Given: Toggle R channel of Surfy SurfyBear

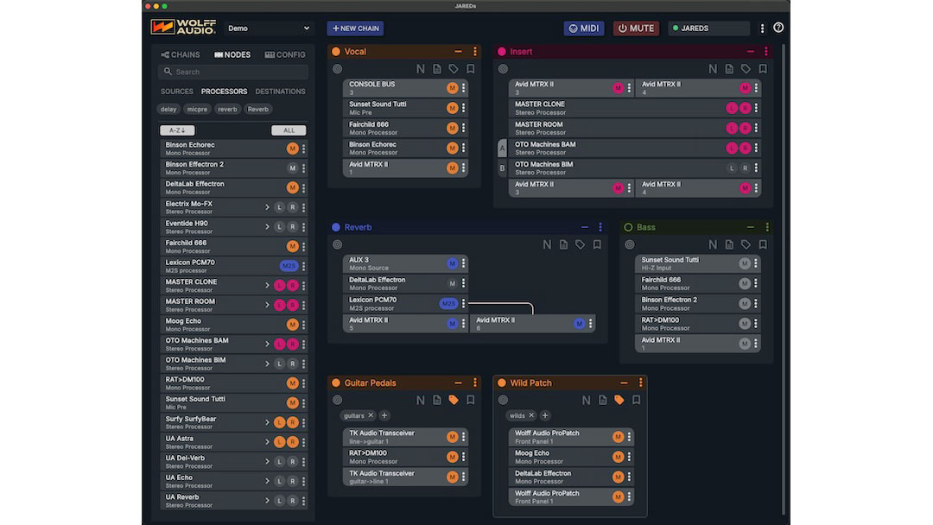Looking at the screenshot, I should pyautogui.click(x=292, y=422).
